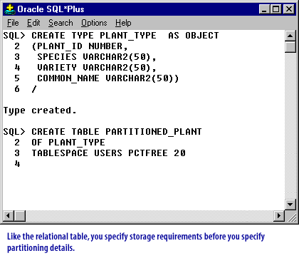The image size is (299, 278).
Task: Open the Help menu
Action: (x=123, y=23)
